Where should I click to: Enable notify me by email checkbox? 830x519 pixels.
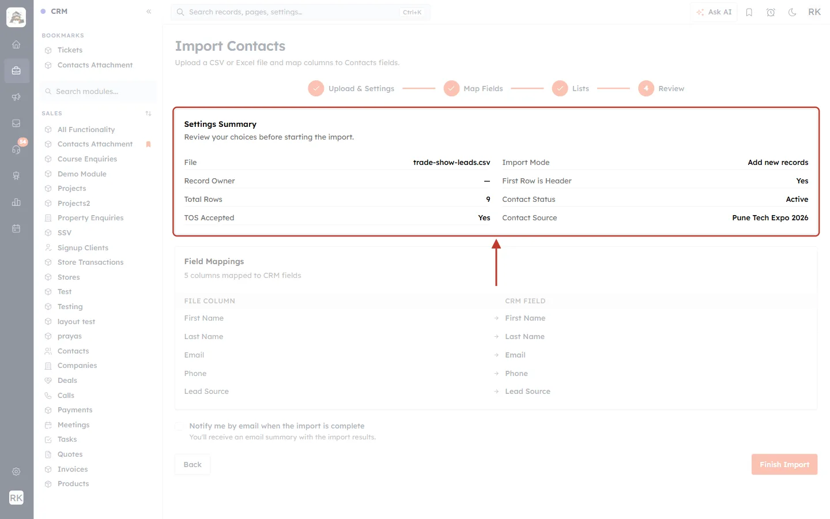click(x=179, y=426)
